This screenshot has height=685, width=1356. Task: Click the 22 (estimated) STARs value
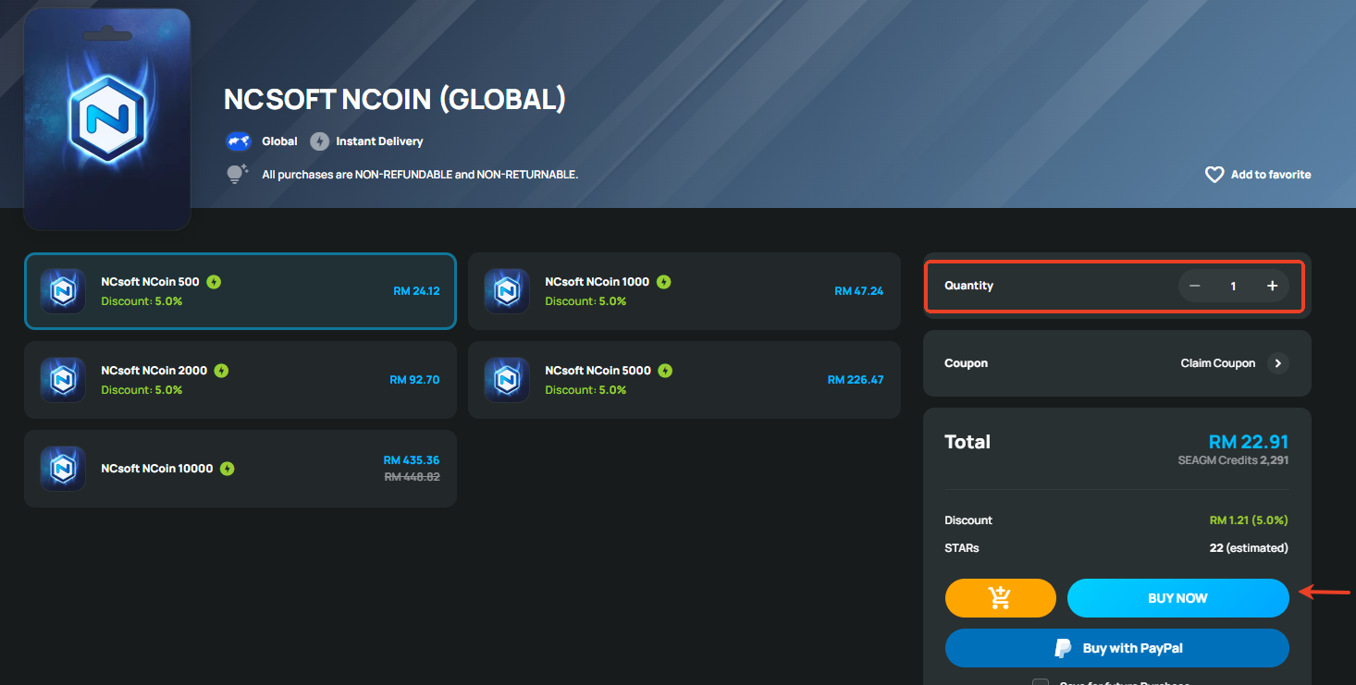[1249, 548]
